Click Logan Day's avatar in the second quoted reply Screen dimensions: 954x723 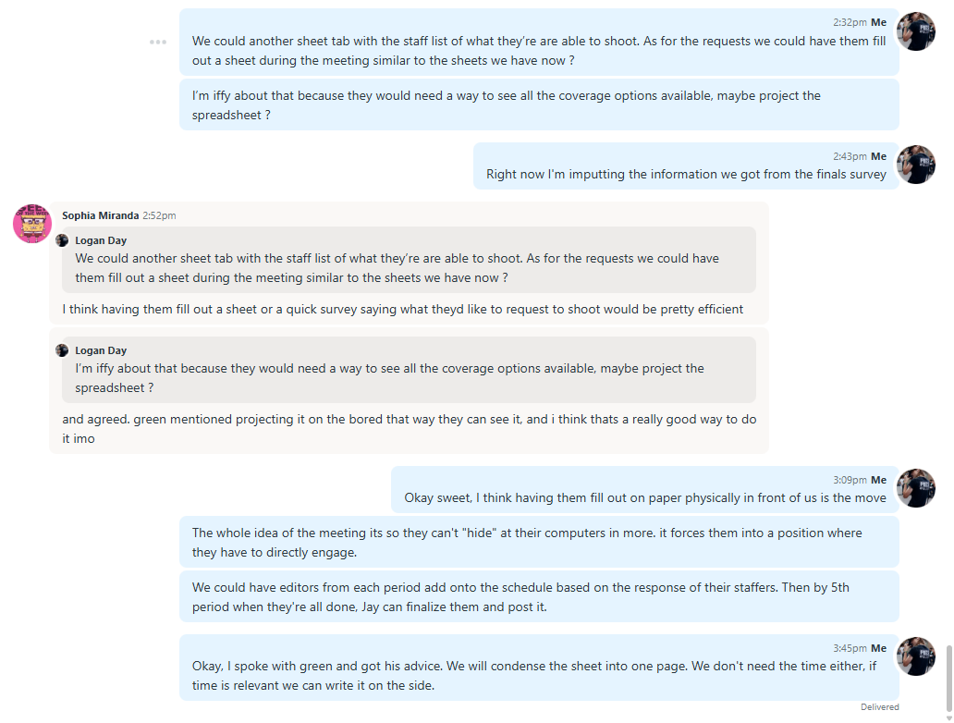click(x=62, y=350)
